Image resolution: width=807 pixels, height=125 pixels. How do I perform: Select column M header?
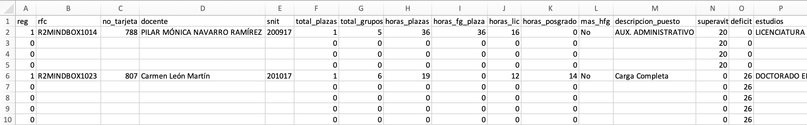[655, 8]
